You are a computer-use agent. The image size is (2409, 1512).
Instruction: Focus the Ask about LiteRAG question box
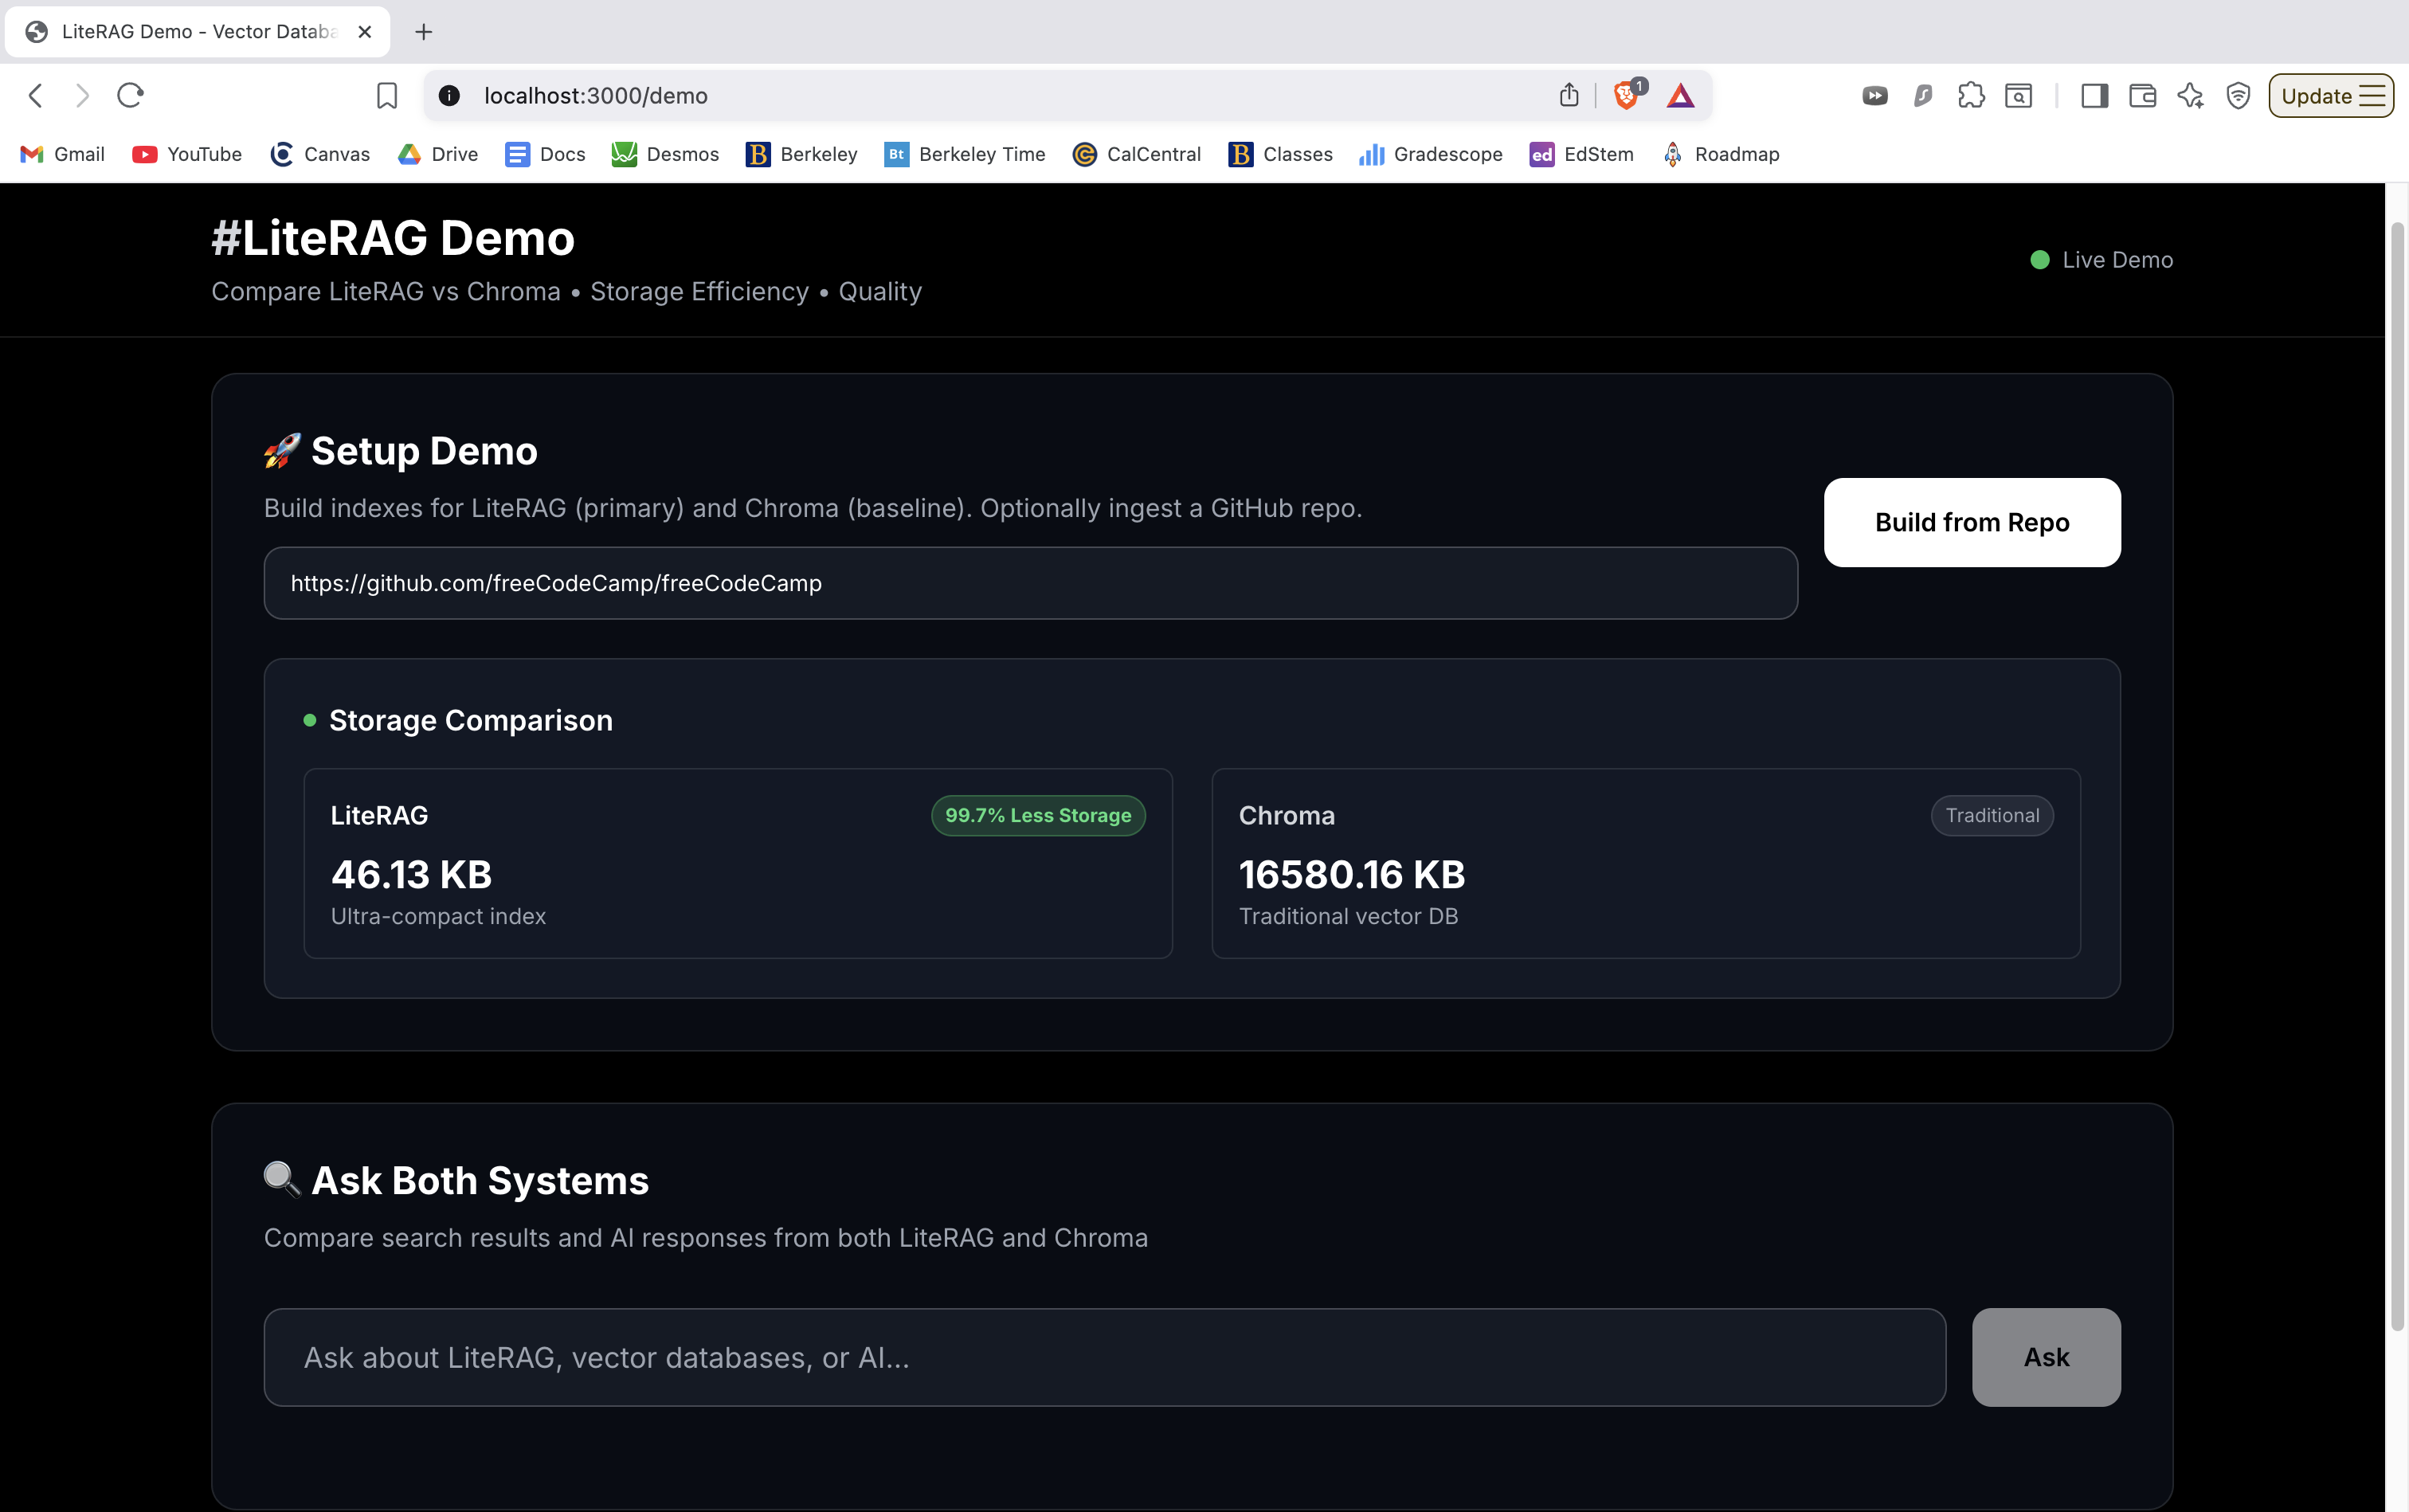point(1104,1357)
